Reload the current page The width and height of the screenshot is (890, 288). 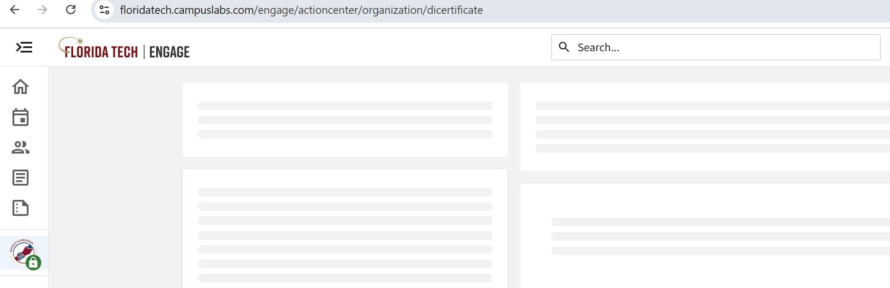70,10
